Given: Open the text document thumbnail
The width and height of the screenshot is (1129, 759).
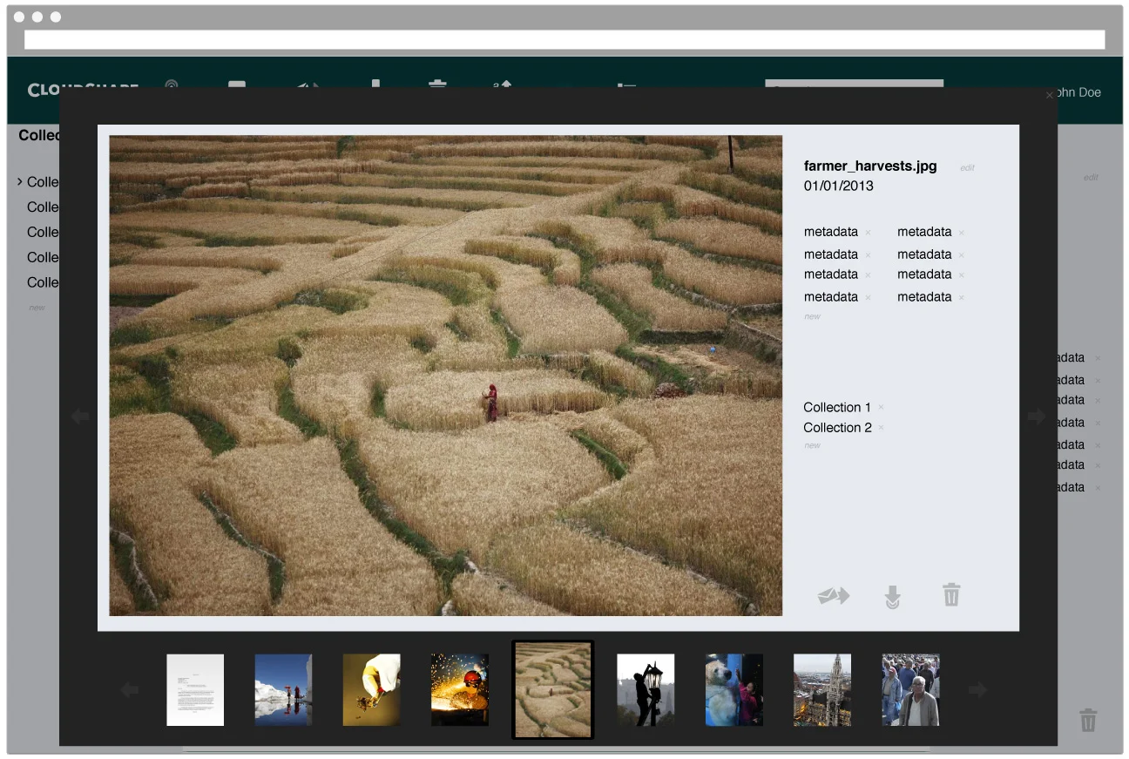Looking at the screenshot, I should click(x=195, y=690).
